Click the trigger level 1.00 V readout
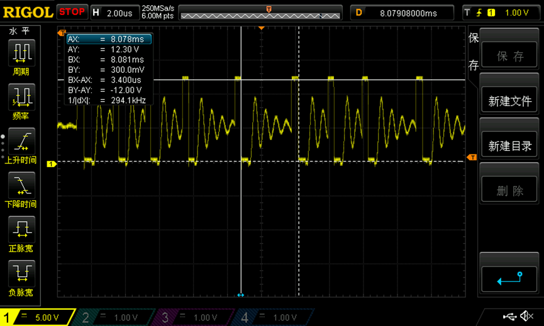Screen dimensions: 544x326 pyautogui.click(x=516, y=13)
